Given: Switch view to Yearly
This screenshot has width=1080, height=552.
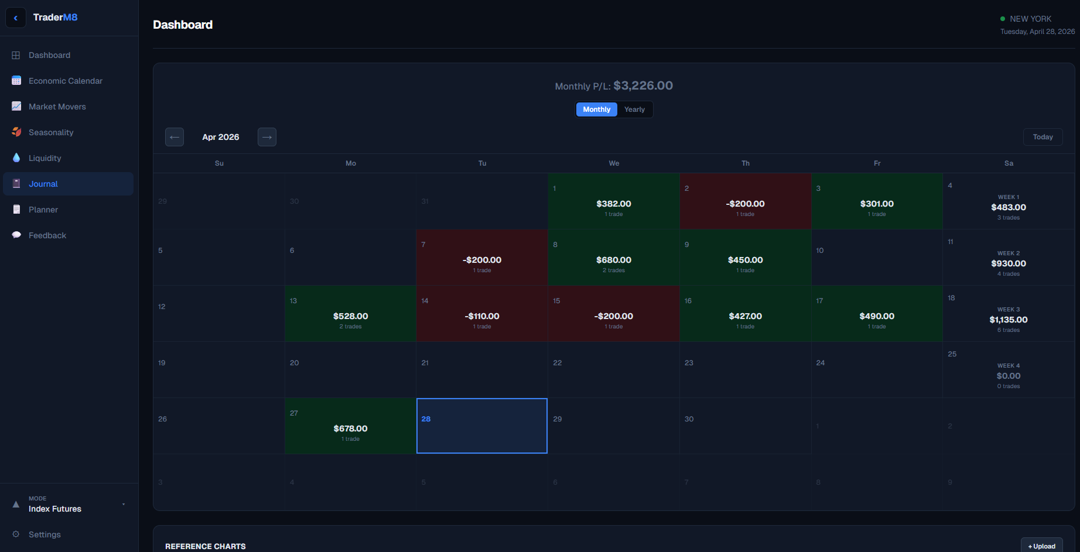Looking at the screenshot, I should click(634, 109).
